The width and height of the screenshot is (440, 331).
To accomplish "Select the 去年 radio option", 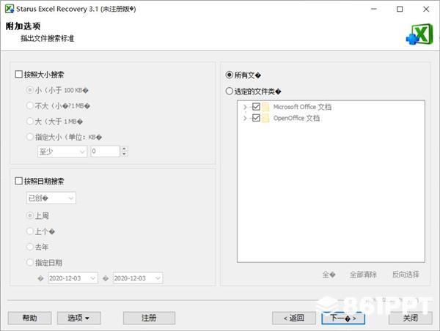I will 30,247.
